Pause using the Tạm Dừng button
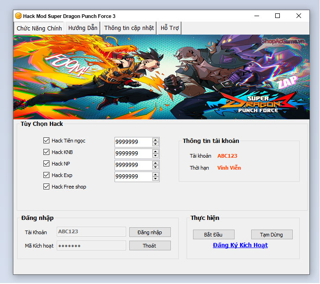This screenshot has height=284, width=320. 272,235
